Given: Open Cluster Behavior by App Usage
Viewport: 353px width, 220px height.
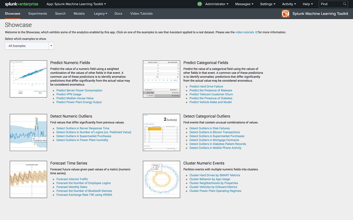Looking at the screenshot, I should (x=210, y=179).
